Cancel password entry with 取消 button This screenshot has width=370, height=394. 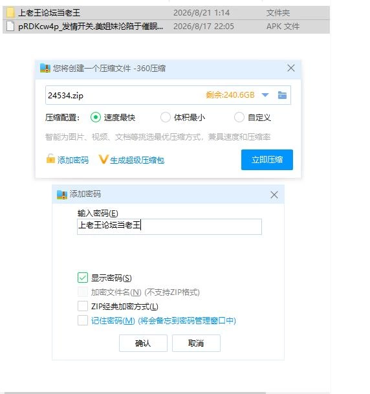(x=196, y=343)
